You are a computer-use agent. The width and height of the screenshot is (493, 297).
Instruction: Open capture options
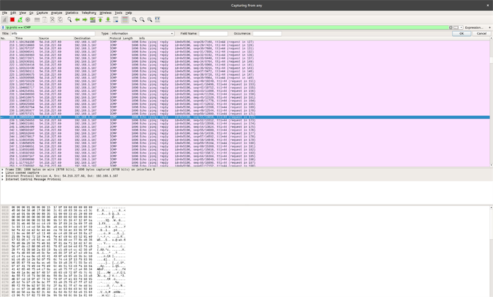click(x=28, y=20)
